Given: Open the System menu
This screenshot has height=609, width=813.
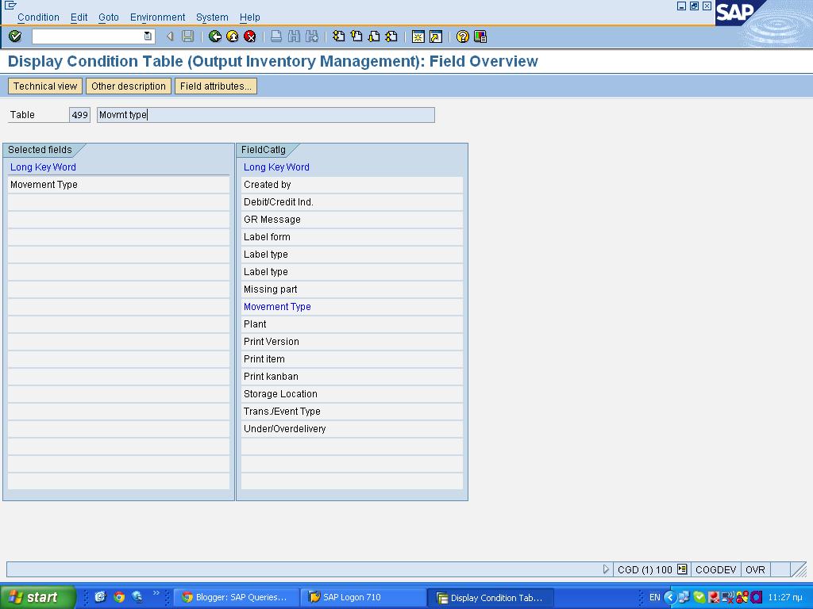Looking at the screenshot, I should point(212,17).
